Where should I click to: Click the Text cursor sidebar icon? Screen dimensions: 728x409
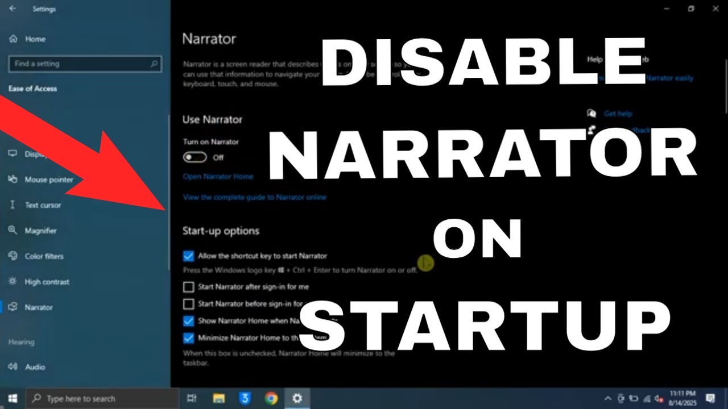pyautogui.click(x=13, y=205)
